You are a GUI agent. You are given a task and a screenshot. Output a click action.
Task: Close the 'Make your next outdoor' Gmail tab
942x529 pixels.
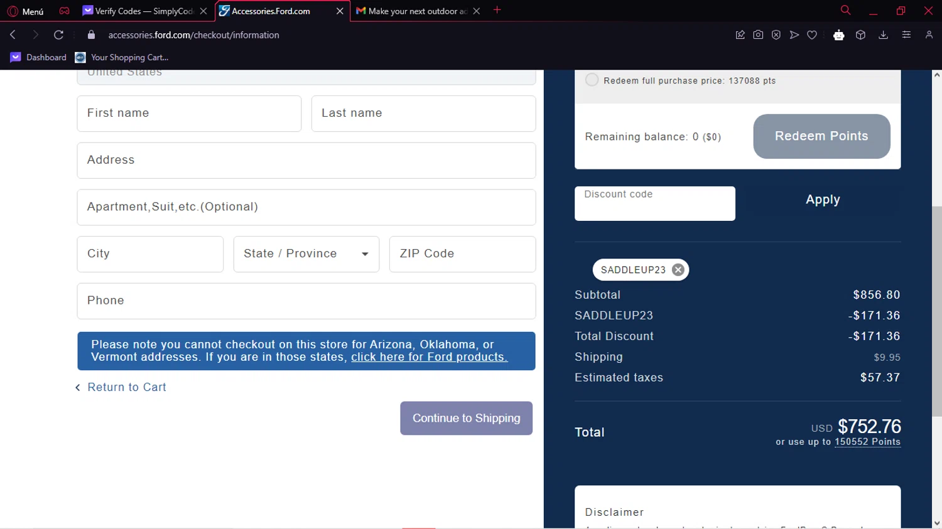477,11
